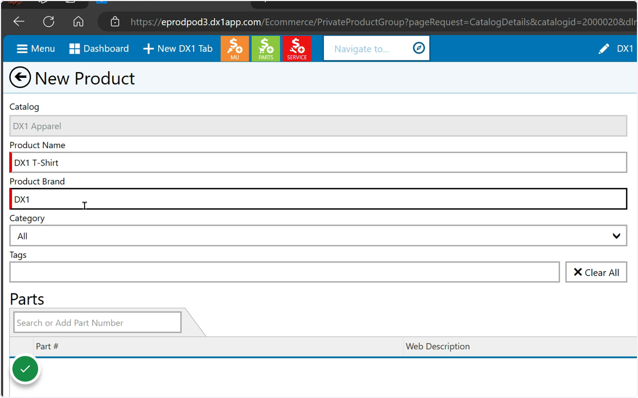Open the Dashboard
Viewport: 638px width, 398px height.
(99, 49)
